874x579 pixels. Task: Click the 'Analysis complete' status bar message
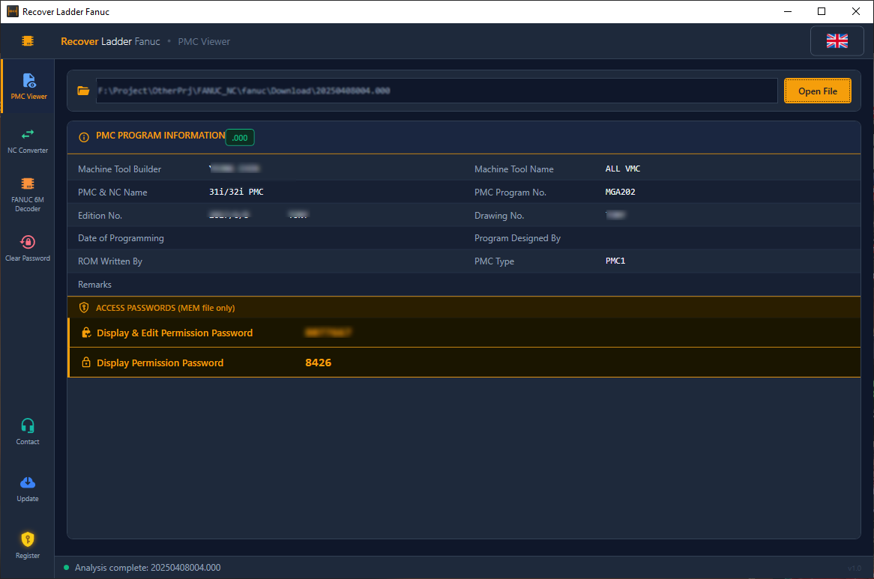pos(148,568)
